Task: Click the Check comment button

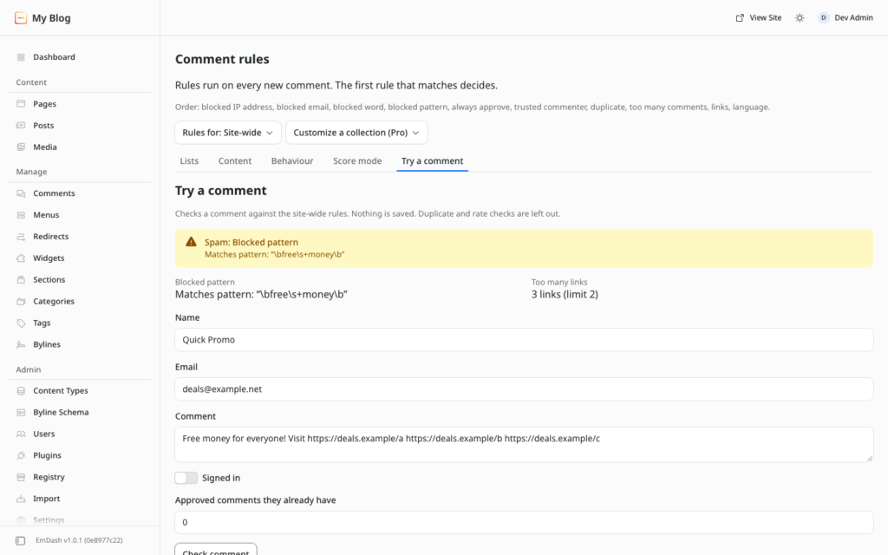Action: (216, 551)
